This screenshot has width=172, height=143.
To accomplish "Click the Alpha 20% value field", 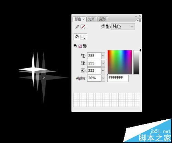I will tap(94, 78).
